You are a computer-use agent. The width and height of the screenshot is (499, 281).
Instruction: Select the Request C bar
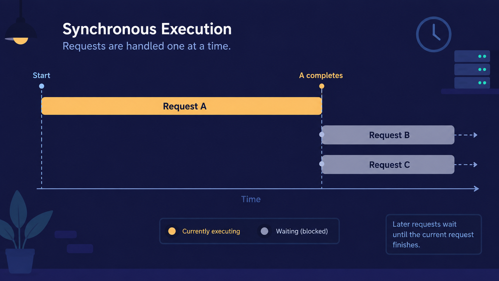(x=388, y=165)
